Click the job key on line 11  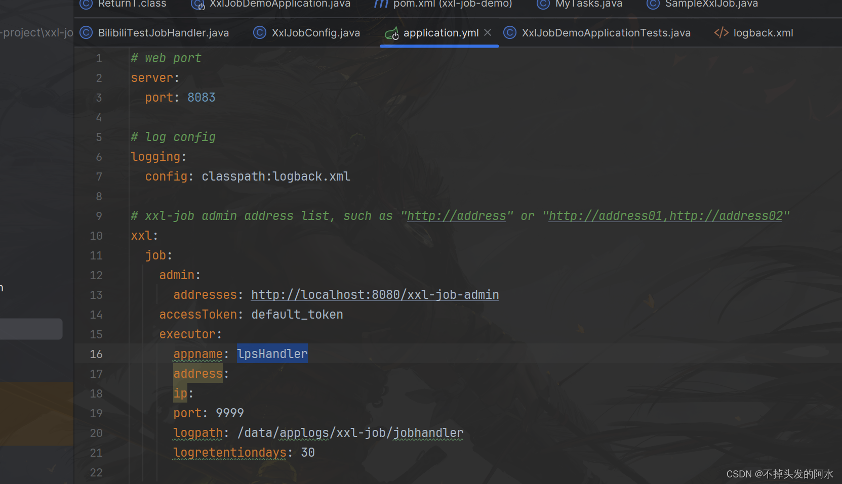155,255
